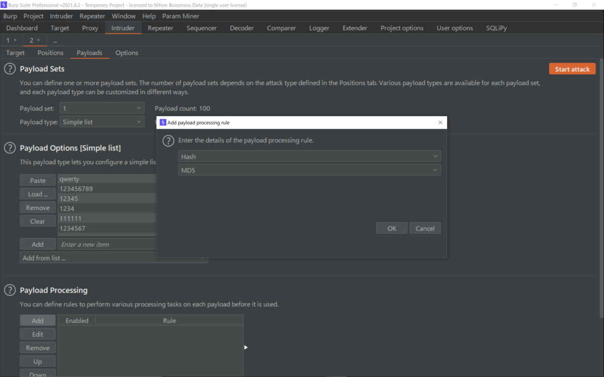
Task: Open help for Payload Options section
Action: point(10,148)
